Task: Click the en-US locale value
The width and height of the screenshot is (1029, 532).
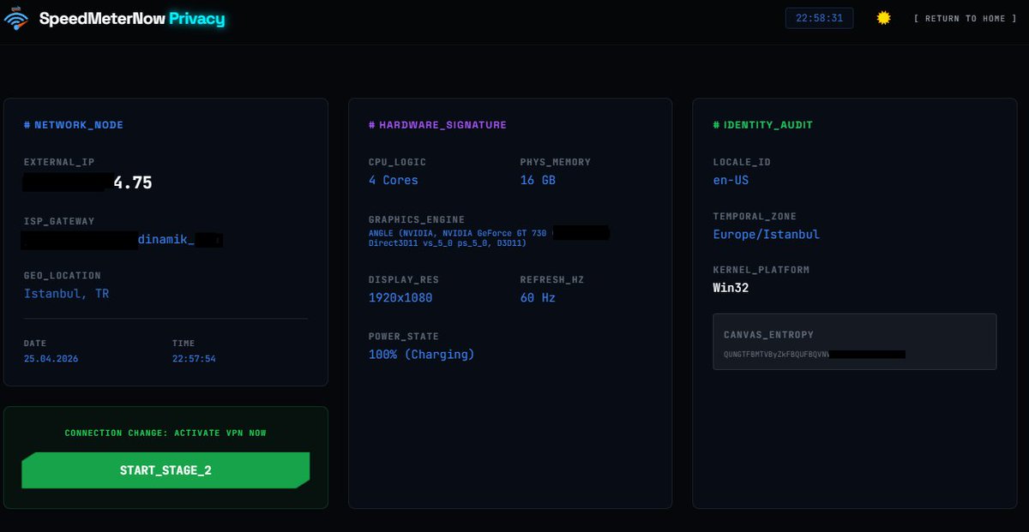Action: (x=731, y=180)
